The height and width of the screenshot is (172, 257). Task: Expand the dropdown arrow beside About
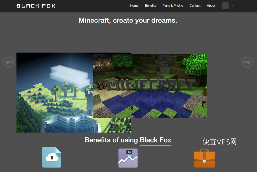pyautogui.click(x=232, y=6)
